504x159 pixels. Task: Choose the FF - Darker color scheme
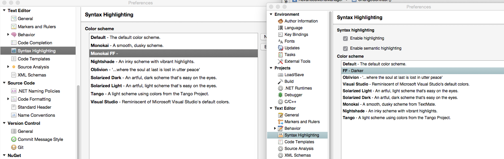tap(422, 71)
